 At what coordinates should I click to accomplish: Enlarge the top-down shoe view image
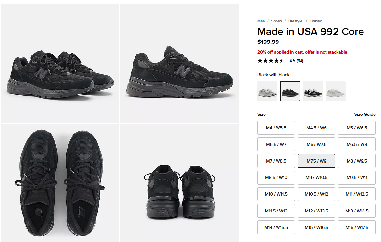(x=60, y=183)
